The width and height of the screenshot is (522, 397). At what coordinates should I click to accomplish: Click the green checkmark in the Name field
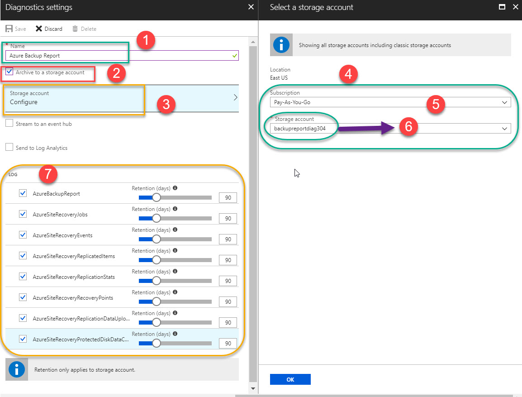tap(234, 55)
